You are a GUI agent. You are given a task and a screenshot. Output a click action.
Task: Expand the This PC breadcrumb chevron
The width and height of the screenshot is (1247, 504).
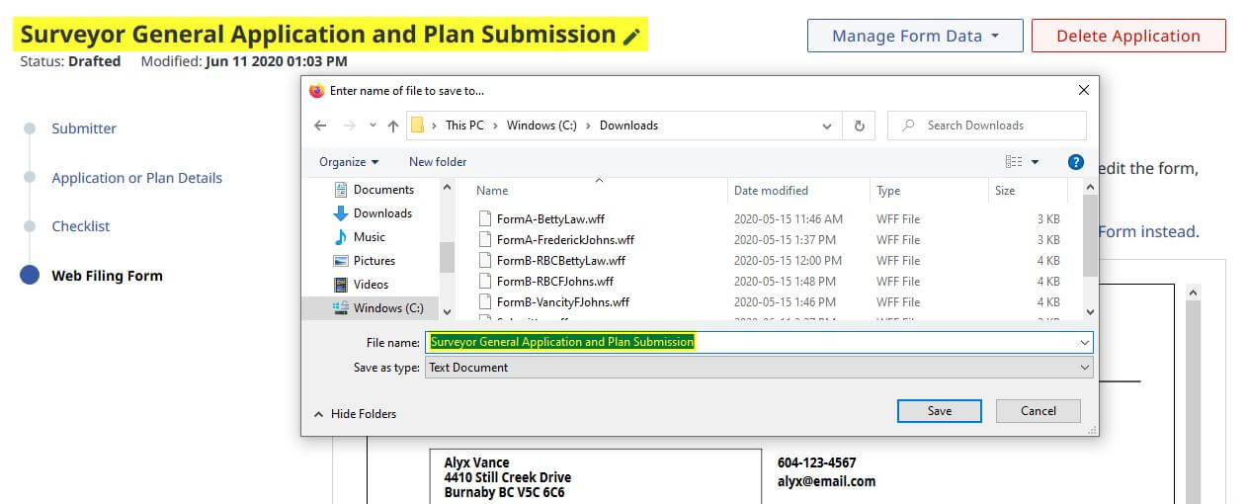497,126
